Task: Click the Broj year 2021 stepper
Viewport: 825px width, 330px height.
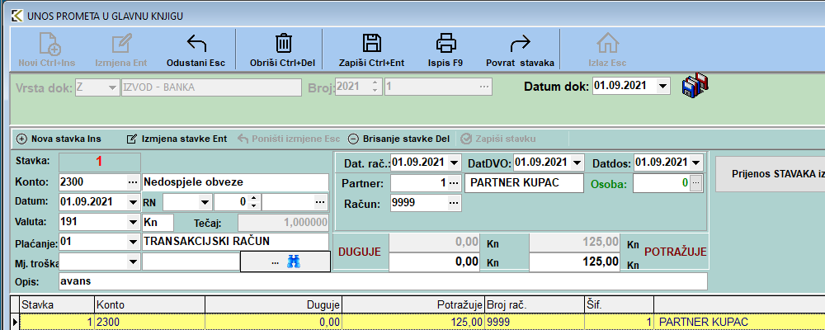Action: tap(375, 87)
